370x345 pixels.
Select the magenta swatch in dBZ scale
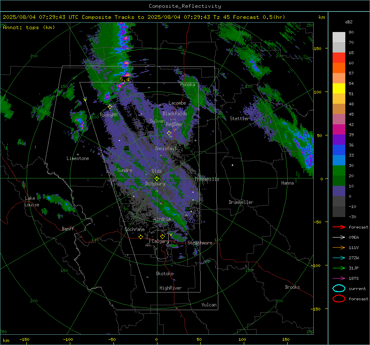click(339, 130)
